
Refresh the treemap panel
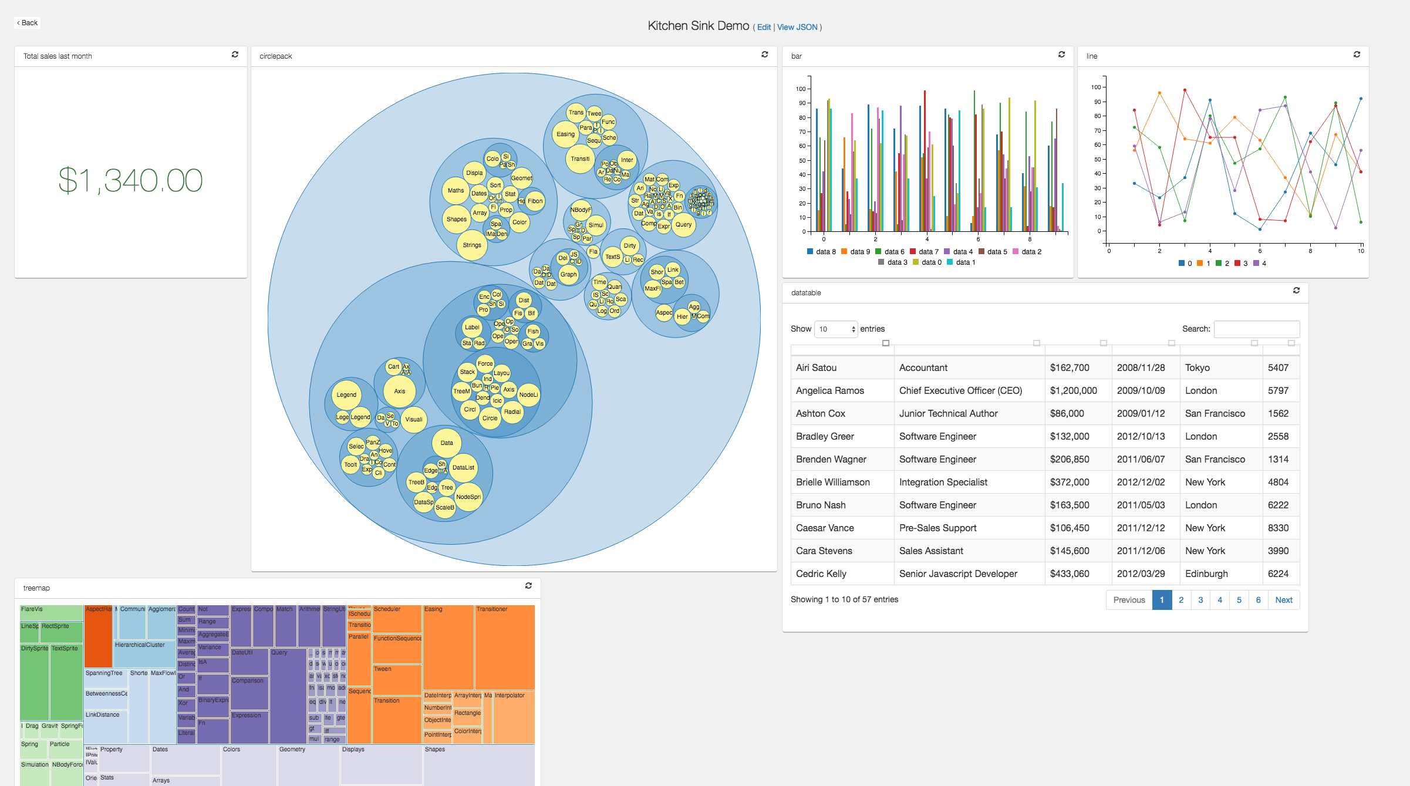pos(528,586)
